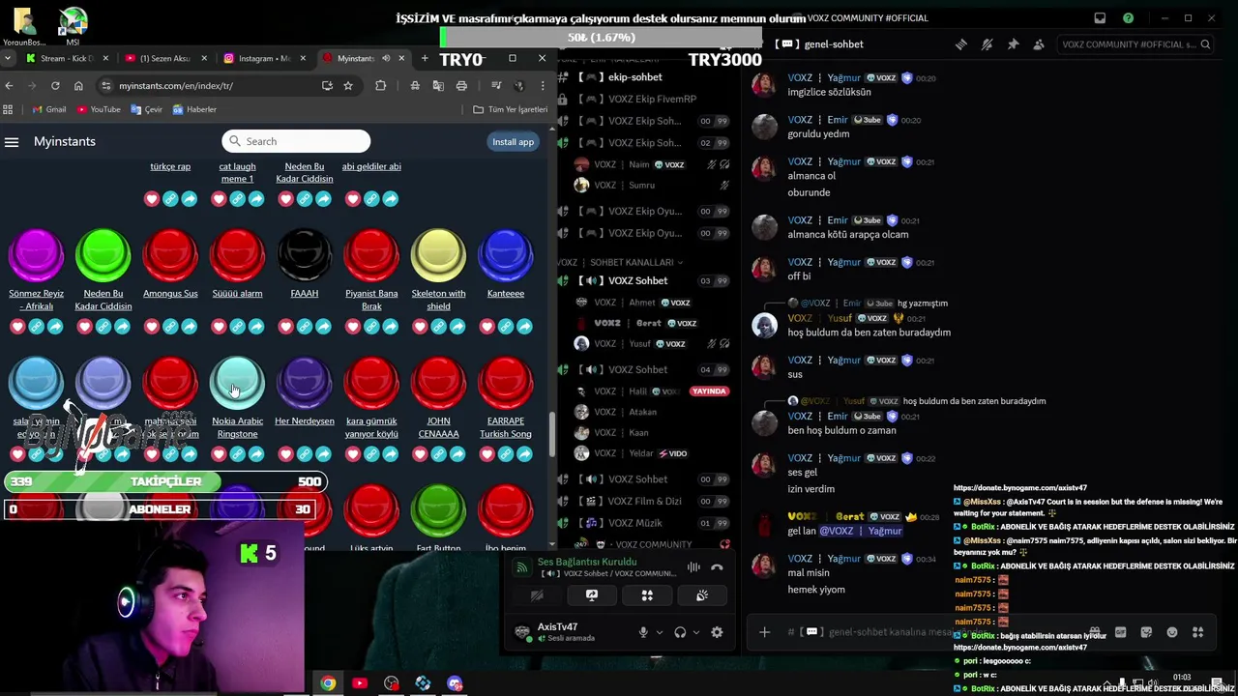Click the Install app button
The height and width of the screenshot is (696, 1238).
[x=513, y=142]
